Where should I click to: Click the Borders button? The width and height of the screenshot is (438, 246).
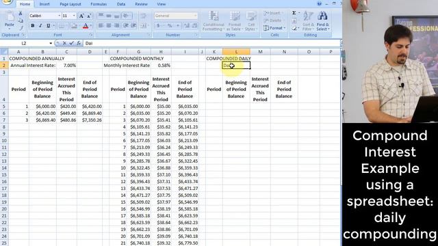pos(62,26)
